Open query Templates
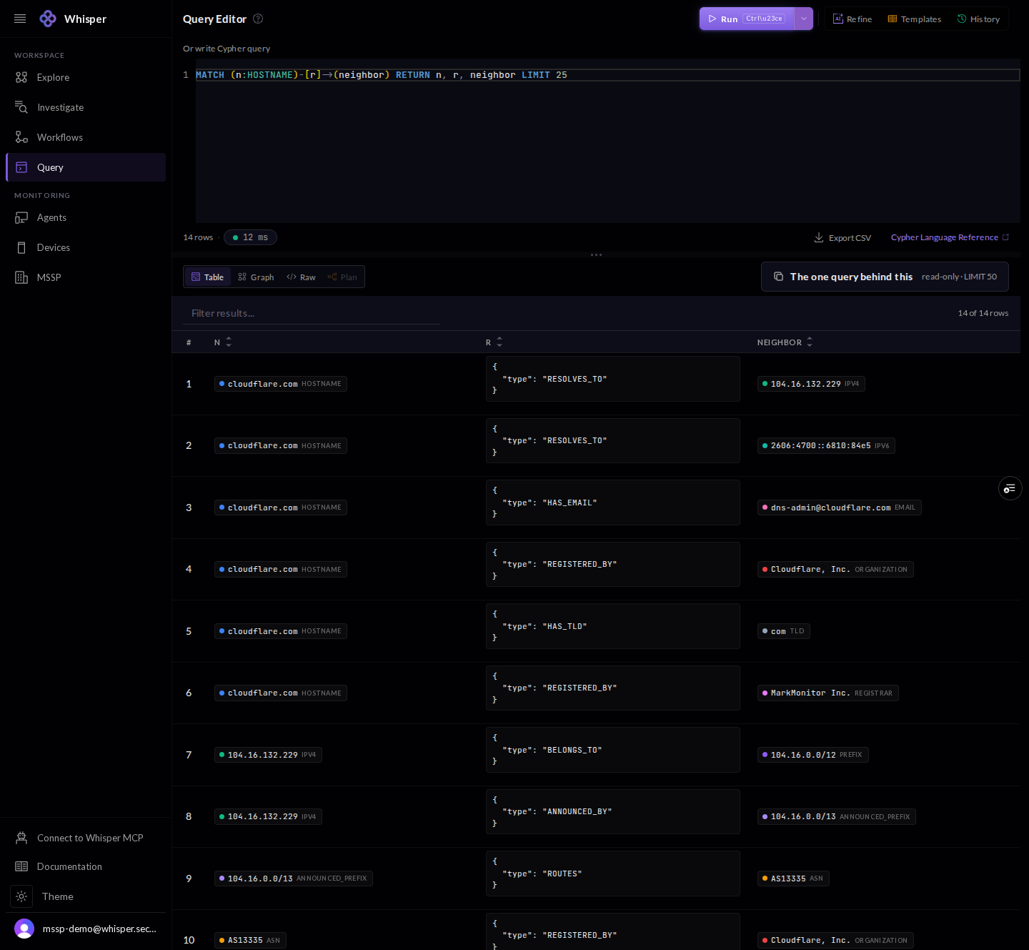The image size is (1029, 950). click(915, 19)
